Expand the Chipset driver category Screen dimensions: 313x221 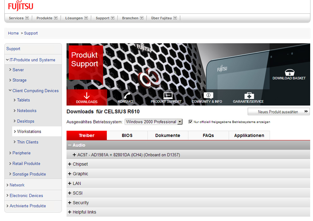pyautogui.click(x=70, y=164)
